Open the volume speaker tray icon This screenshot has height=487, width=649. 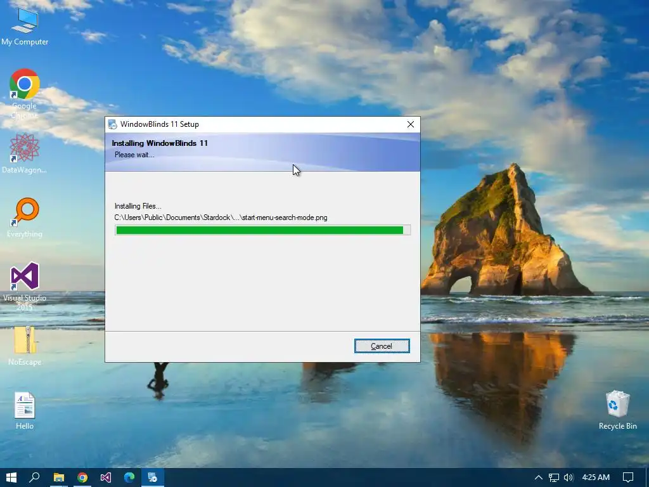pyautogui.click(x=569, y=477)
